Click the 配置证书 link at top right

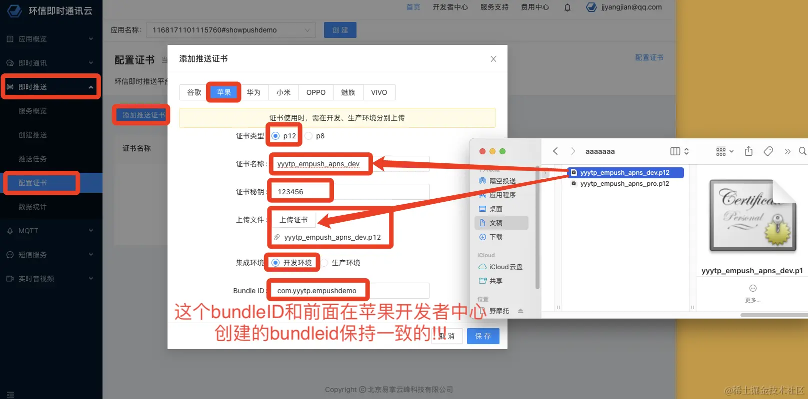(649, 57)
